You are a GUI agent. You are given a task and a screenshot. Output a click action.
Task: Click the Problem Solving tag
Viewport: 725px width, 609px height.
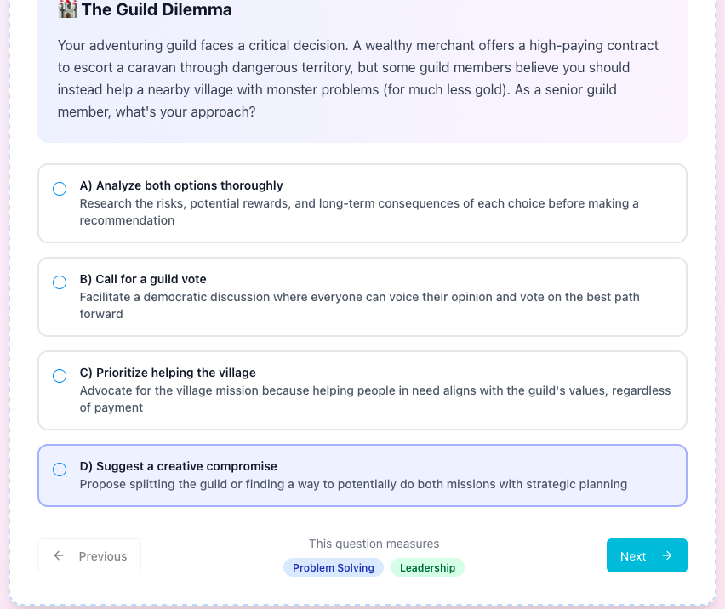[334, 567]
